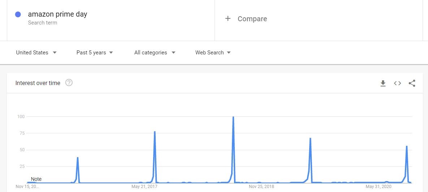The image size is (428, 192).
Task: Click the plus icon next to Compare
Action: (x=228, y=18)
